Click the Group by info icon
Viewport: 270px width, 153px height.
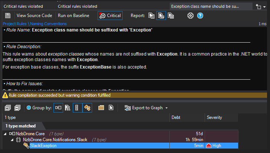click(x=29, y=108)
